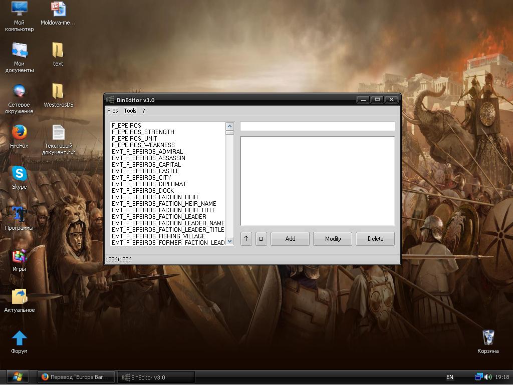The height and width of the screenshot is (385, 513).
Task: Open the ? help menu
Action: coord(143,111)
